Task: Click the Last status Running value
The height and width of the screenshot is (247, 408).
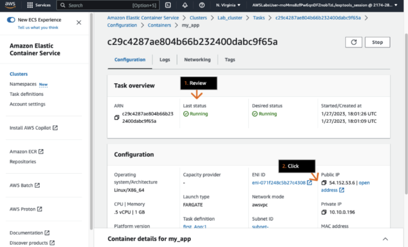Action: [195, 114]
